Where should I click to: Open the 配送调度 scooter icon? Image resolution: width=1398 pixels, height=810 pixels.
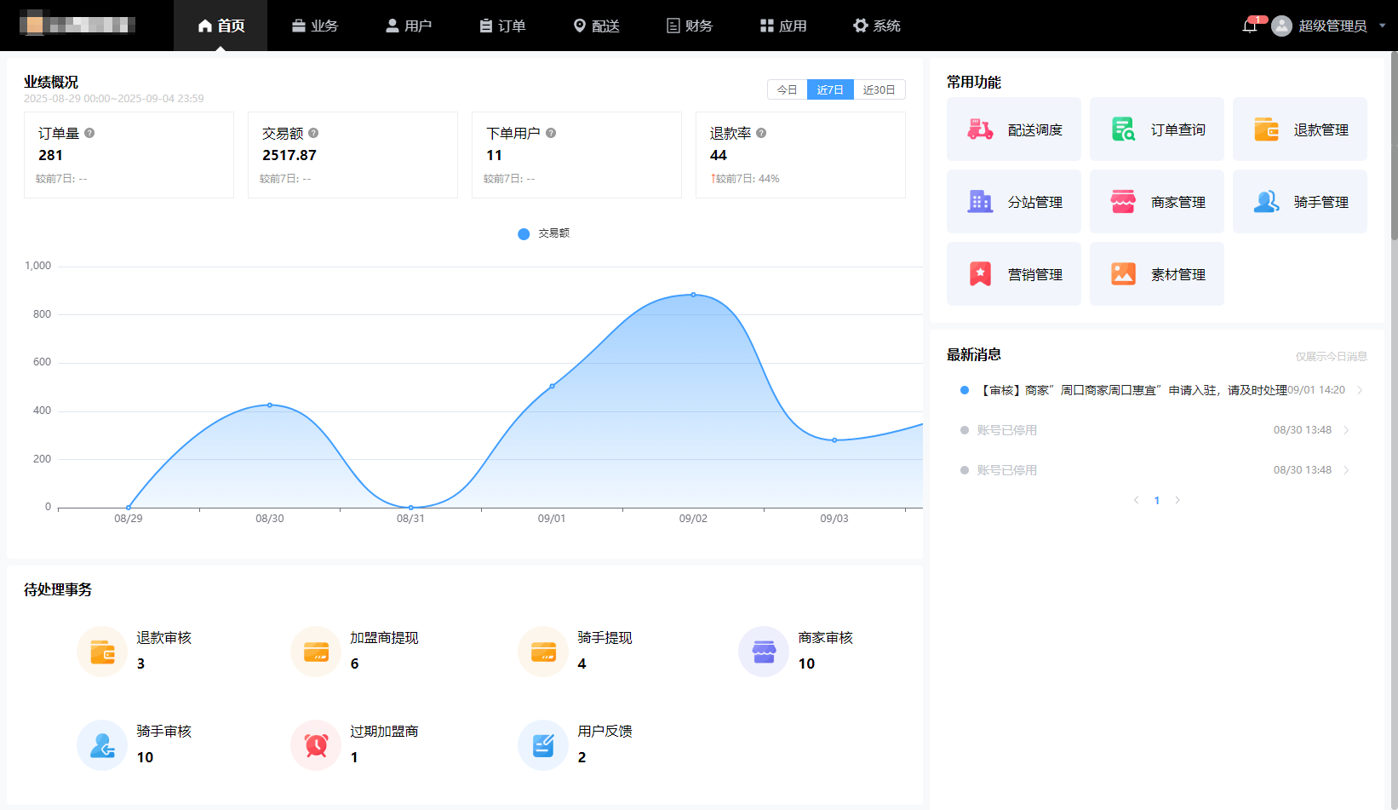coord(980,129)
